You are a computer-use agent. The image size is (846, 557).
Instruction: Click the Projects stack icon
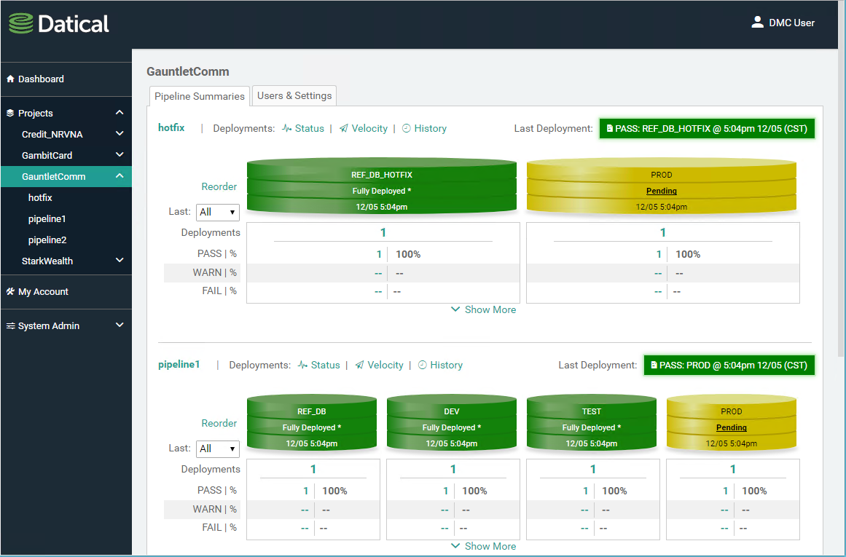[10, 114]
